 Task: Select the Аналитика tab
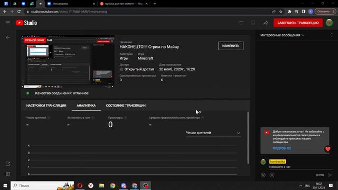tap(86, 106)
